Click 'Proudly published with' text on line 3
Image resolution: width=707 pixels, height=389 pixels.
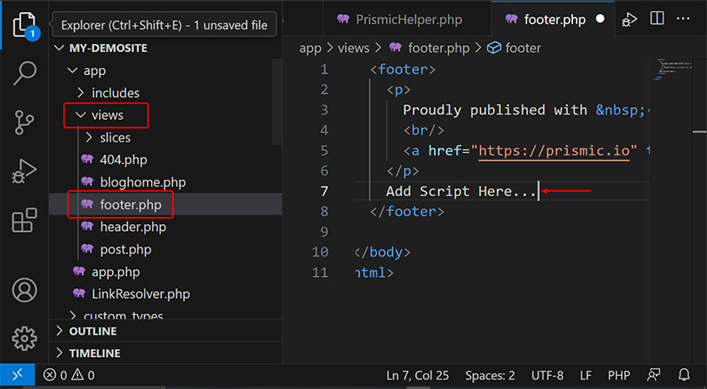coord(495,110)
